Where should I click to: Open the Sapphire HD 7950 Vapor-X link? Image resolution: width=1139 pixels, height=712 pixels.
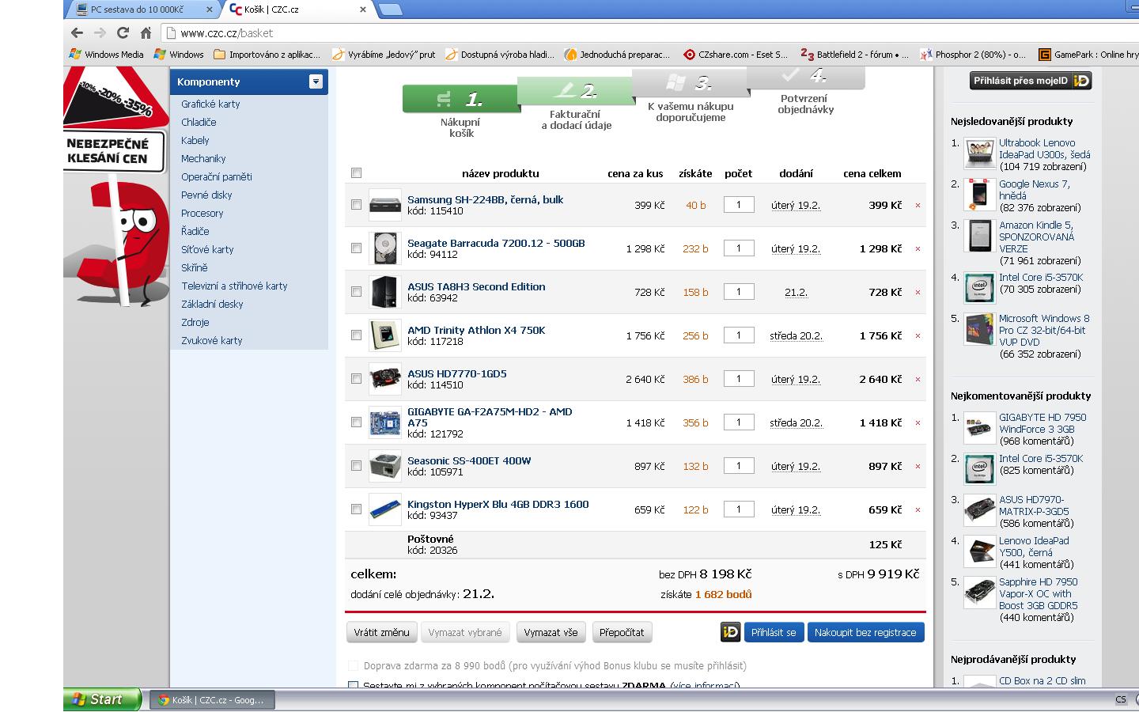(x=1038, y=593)
